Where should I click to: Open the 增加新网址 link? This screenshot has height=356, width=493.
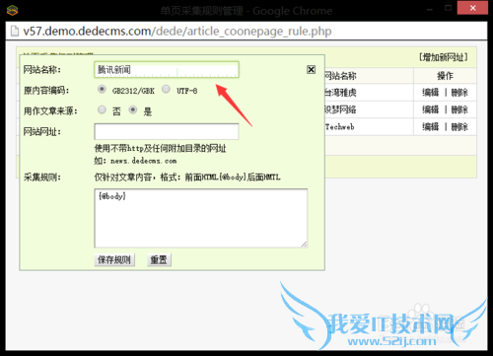(444, 57)
